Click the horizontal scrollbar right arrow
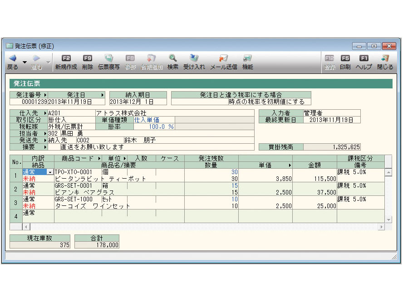 pyautogui.click(x=381, y=226)
